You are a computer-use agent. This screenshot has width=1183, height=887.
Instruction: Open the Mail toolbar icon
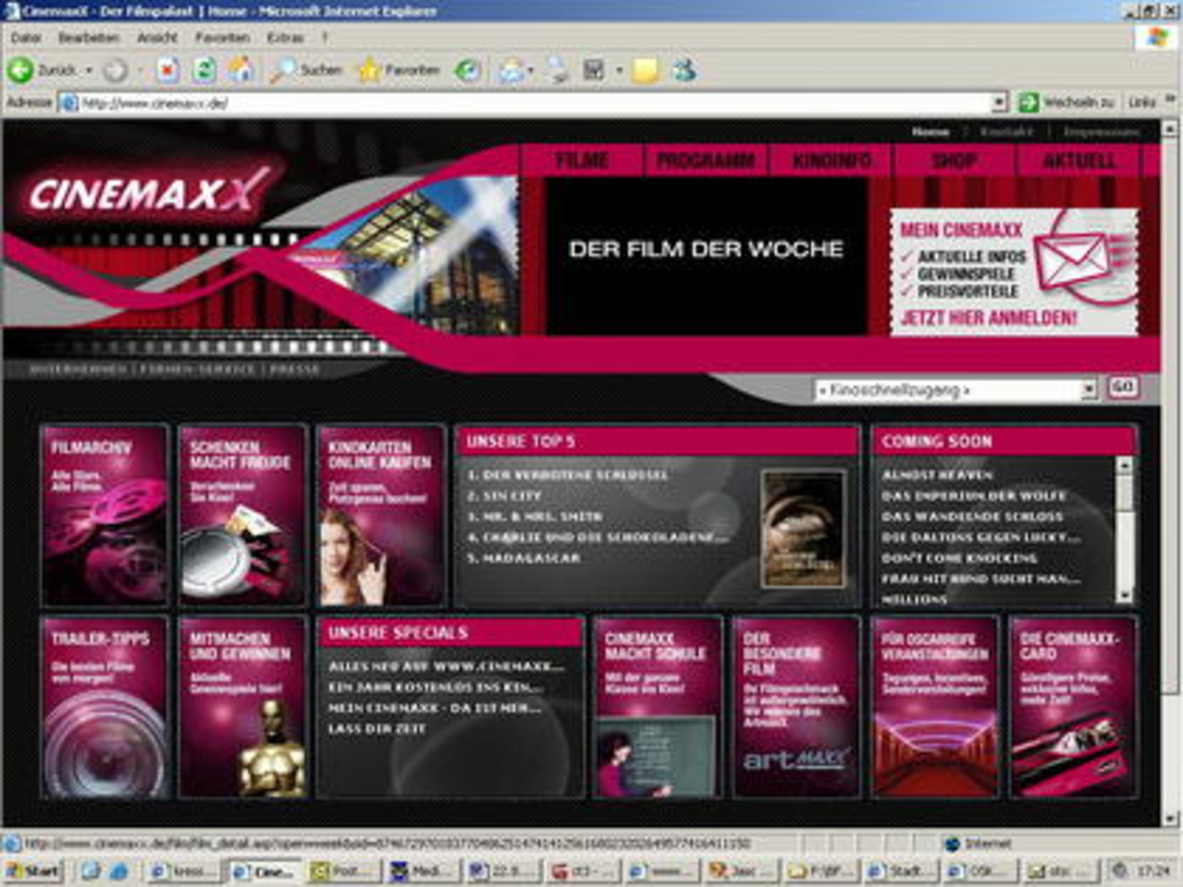(x=510, y=71)
